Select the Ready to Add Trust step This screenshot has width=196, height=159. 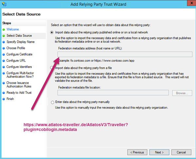(x=19, y=92)
